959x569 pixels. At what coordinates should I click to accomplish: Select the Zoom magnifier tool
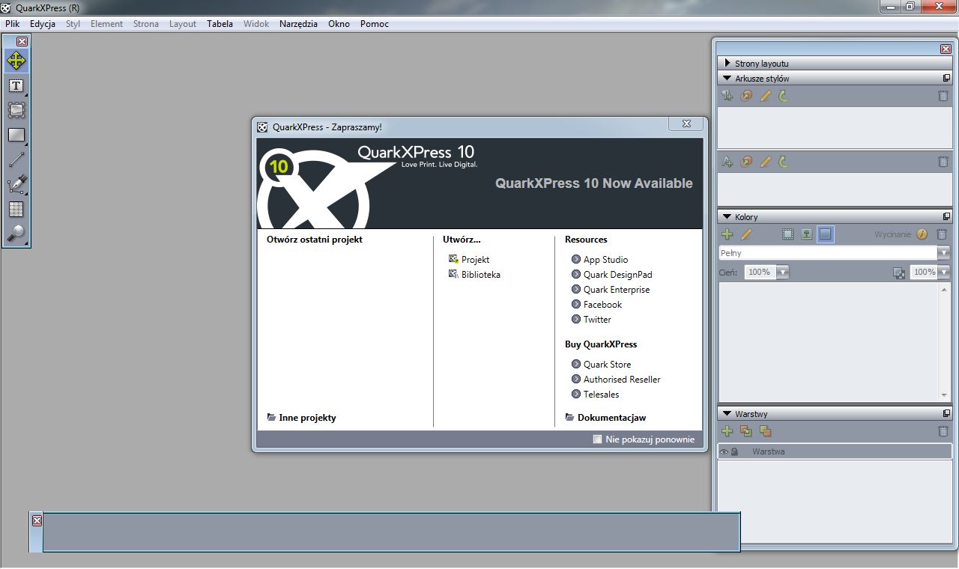click(x=16, y=234)
